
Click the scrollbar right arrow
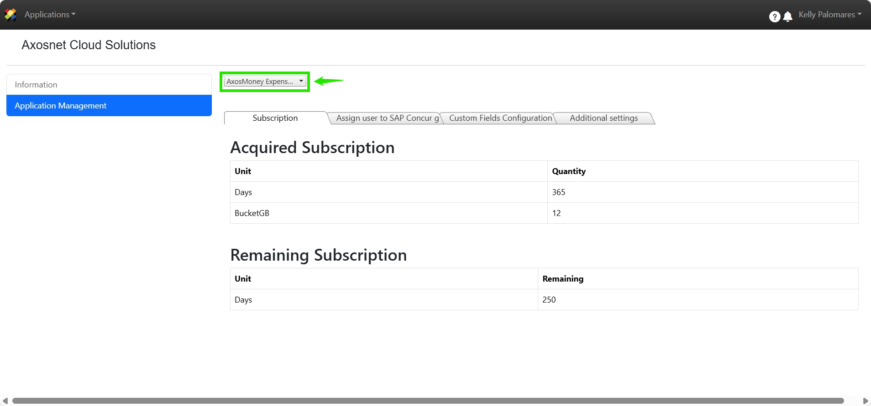pos(865,401)
